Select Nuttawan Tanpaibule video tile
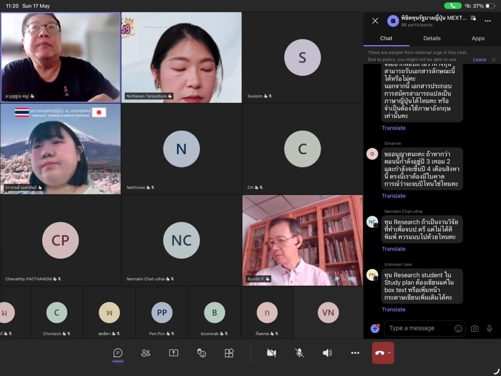This screenshot has width=501, height=376. tap(181, 58)
